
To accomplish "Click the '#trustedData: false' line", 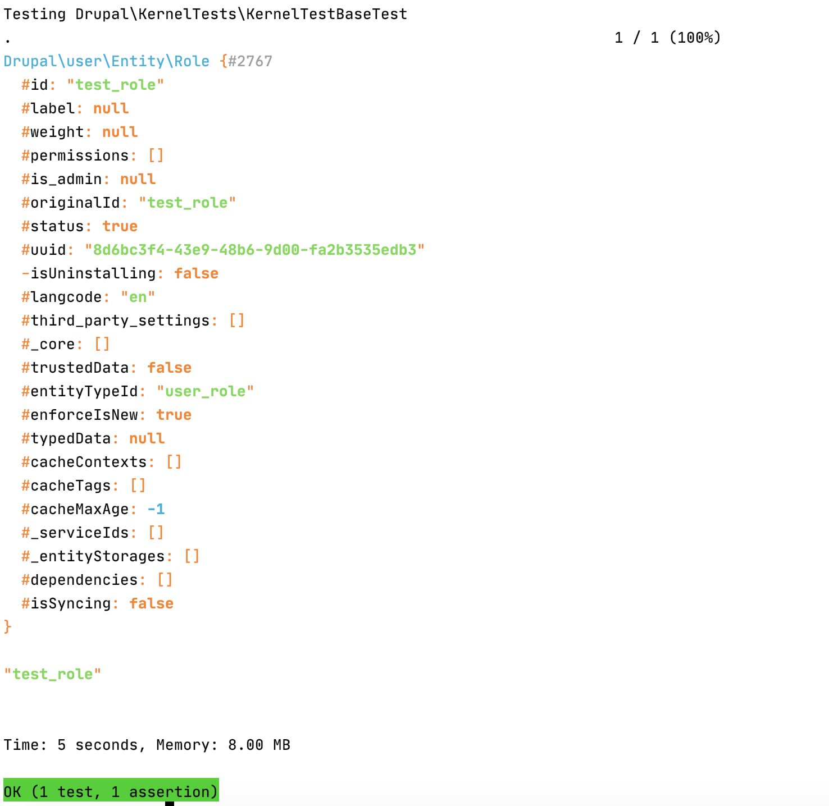I will point(107,368).
